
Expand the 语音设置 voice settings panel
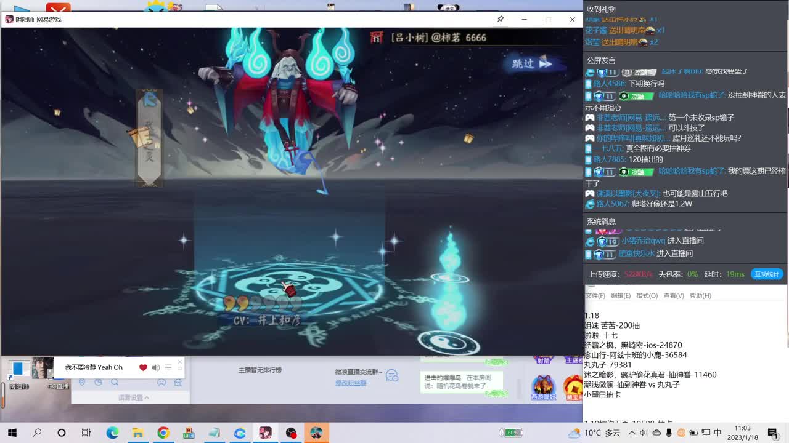point(133,397)
